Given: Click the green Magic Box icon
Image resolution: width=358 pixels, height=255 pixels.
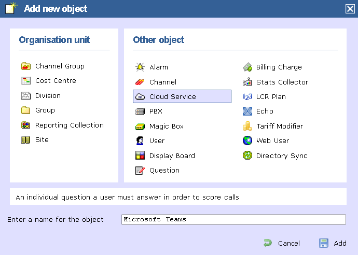Looking at the screenshot, I should click(140, 126).
